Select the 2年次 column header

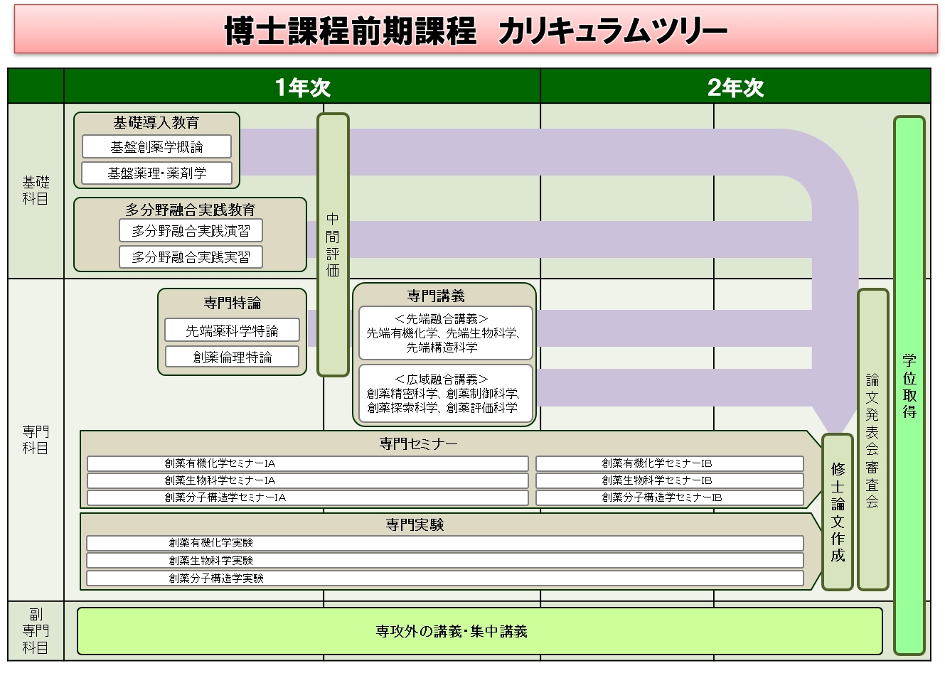click(735, 87)
